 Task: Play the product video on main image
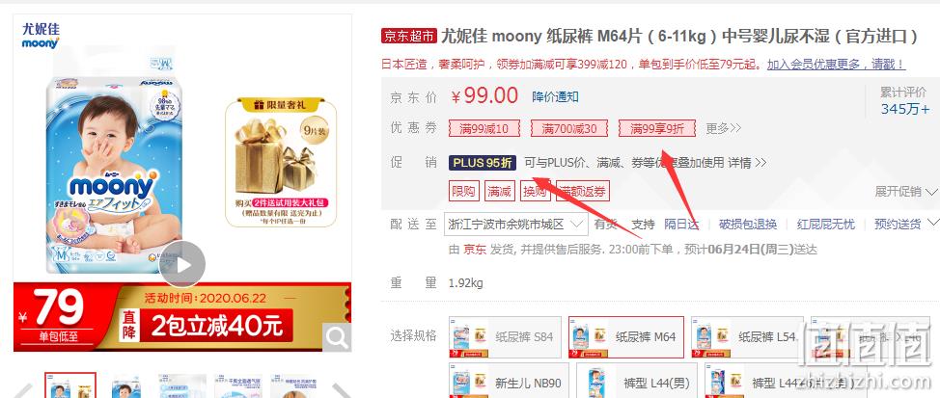point(182,264)
